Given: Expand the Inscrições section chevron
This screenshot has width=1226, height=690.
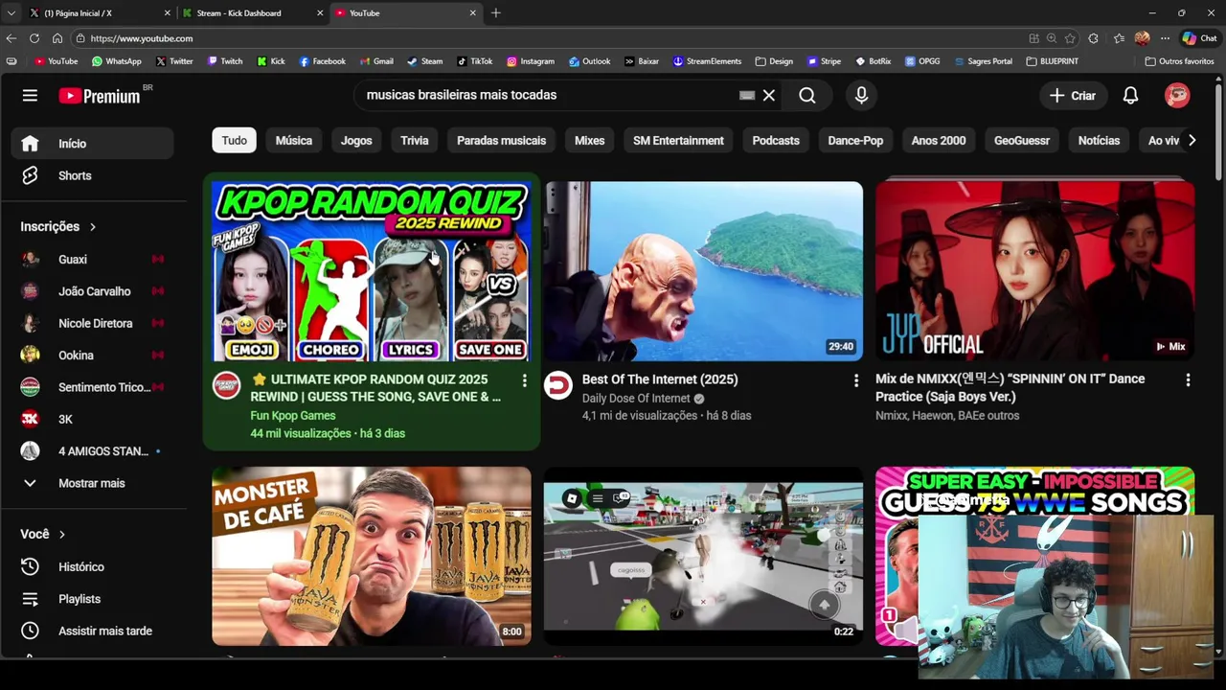Looking at the screenshot, I should coord(93,227).
